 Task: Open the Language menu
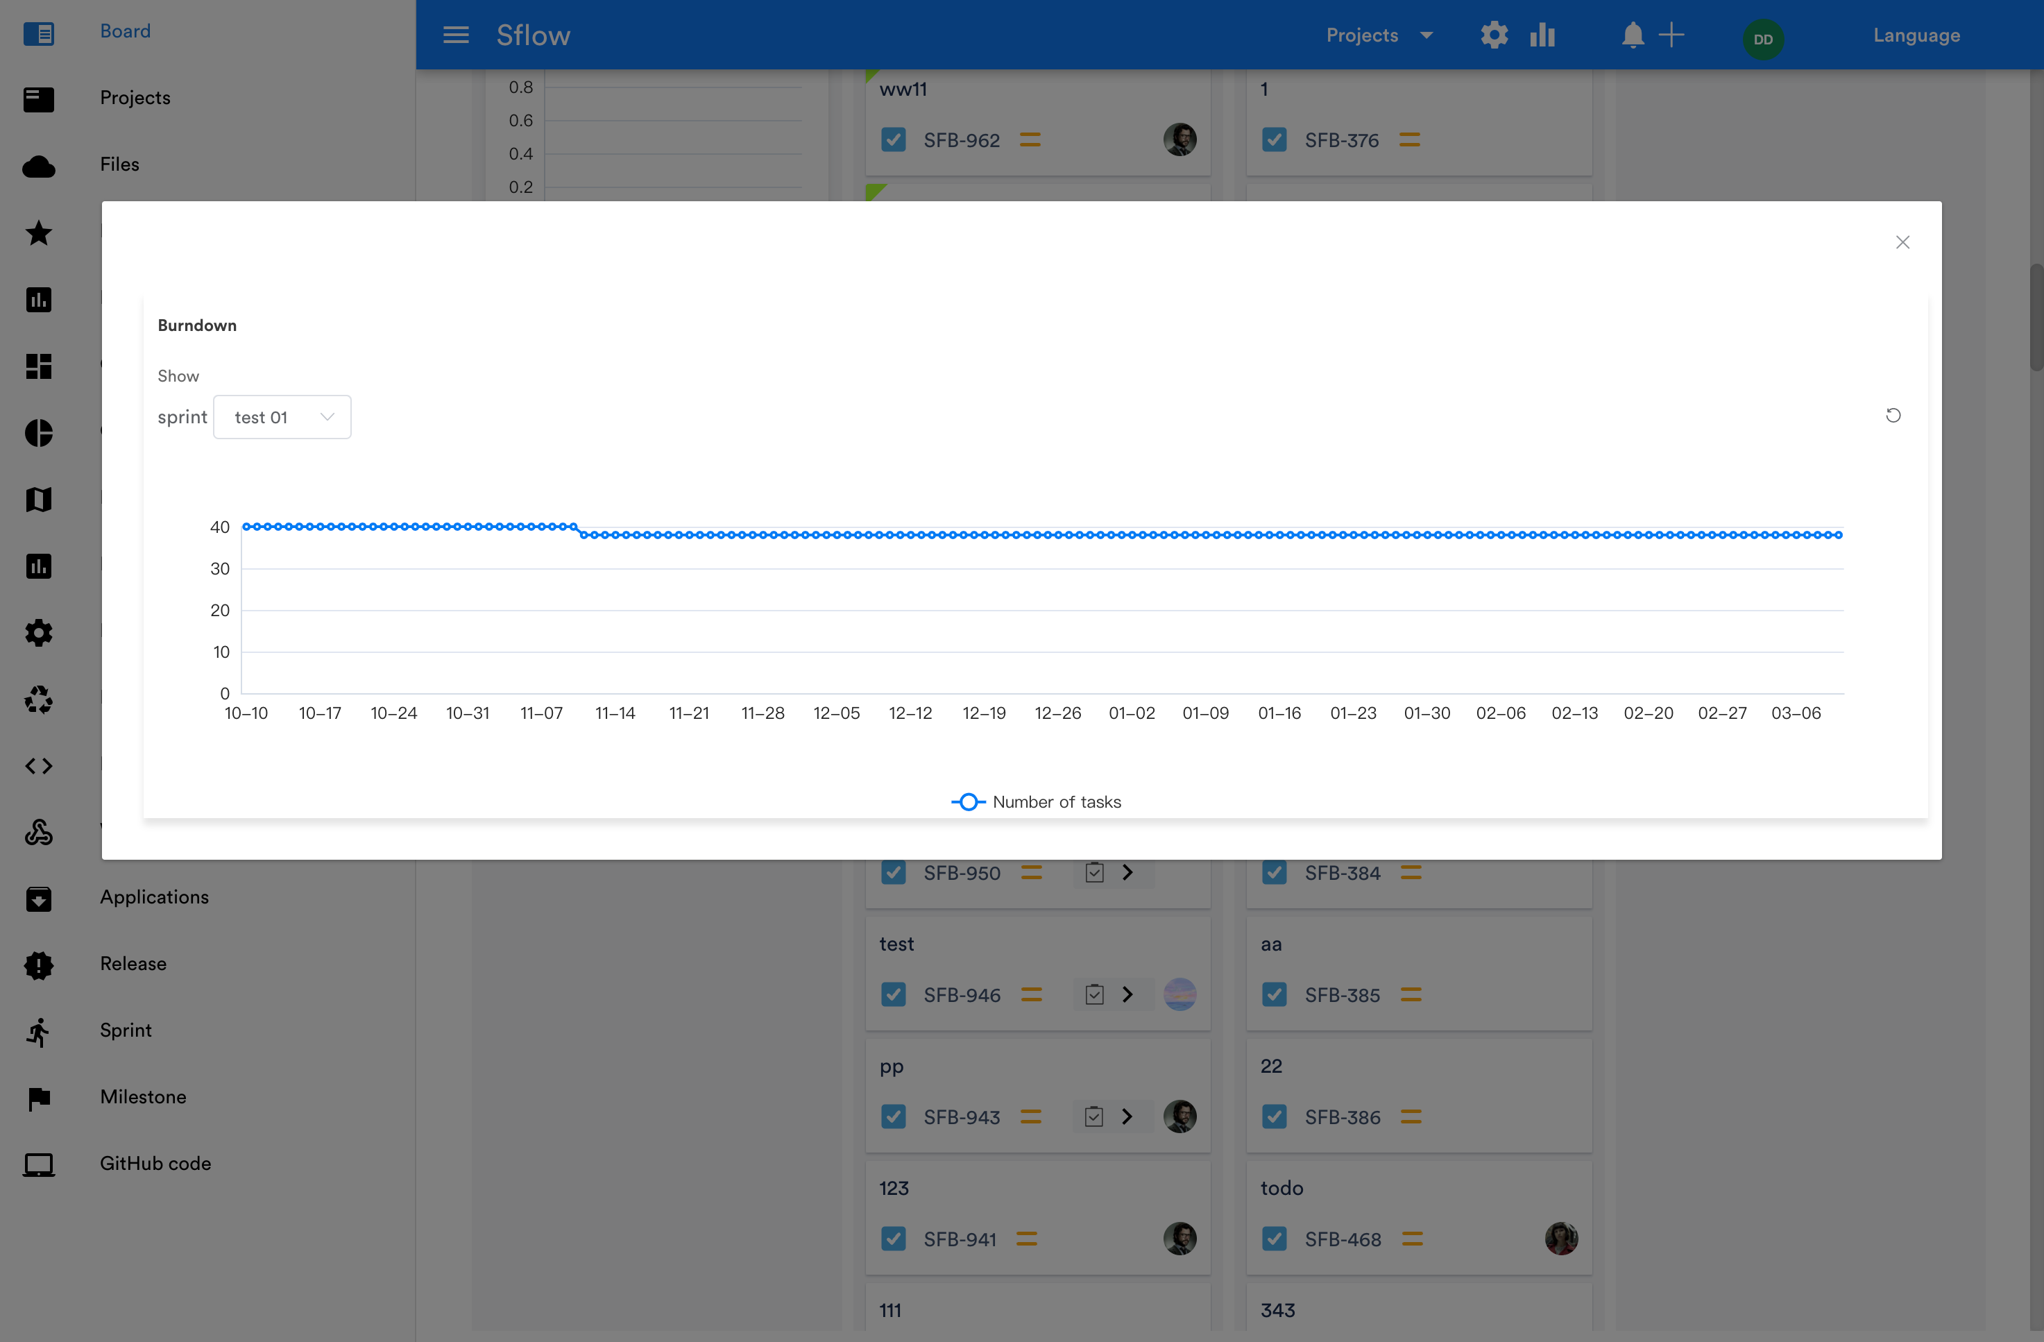tap(1916, 35)
